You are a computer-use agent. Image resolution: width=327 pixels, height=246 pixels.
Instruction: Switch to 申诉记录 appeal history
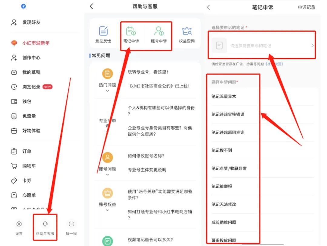(306, 7)
